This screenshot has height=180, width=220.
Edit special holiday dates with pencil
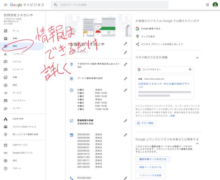(x=125, y=135)
